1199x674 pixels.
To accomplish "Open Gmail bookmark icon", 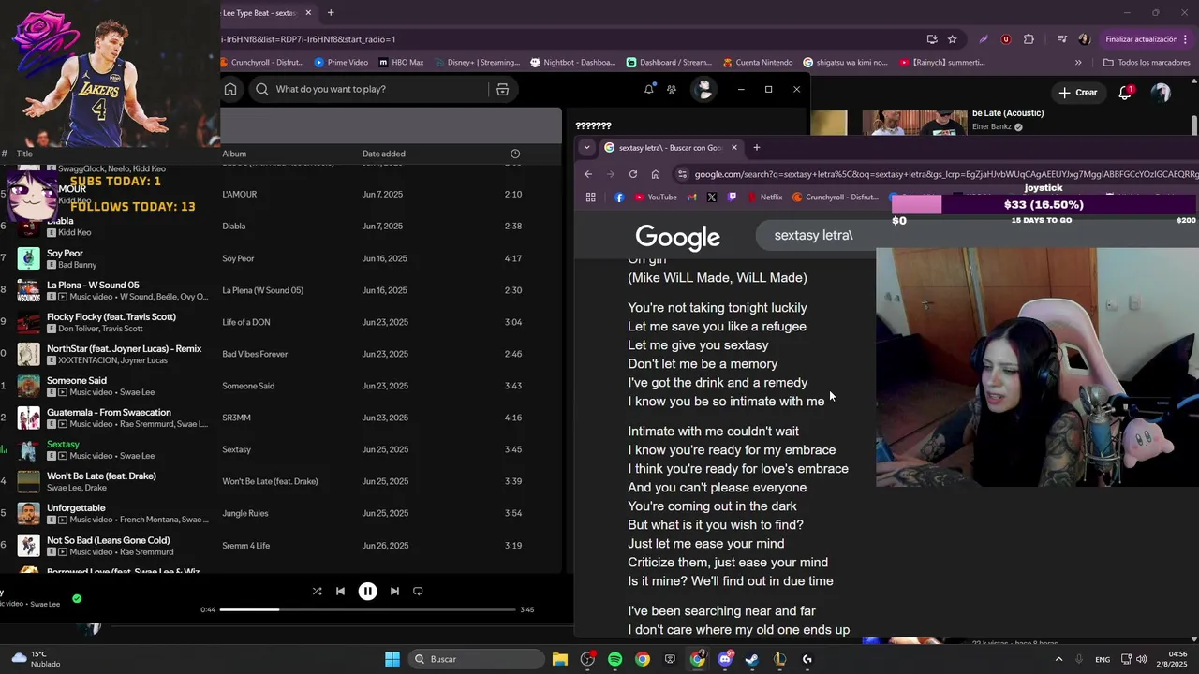I will pyautogui.click(x=692, y=198).
